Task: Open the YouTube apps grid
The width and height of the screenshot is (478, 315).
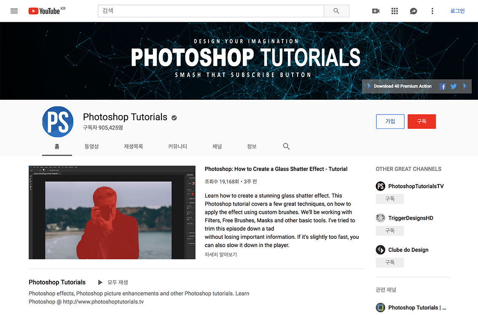Action: pos(395,11)
